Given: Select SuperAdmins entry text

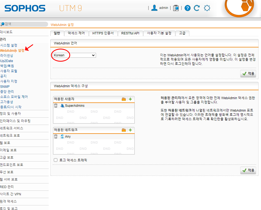Looking at the screenshot, I should (x=75, y=106).
